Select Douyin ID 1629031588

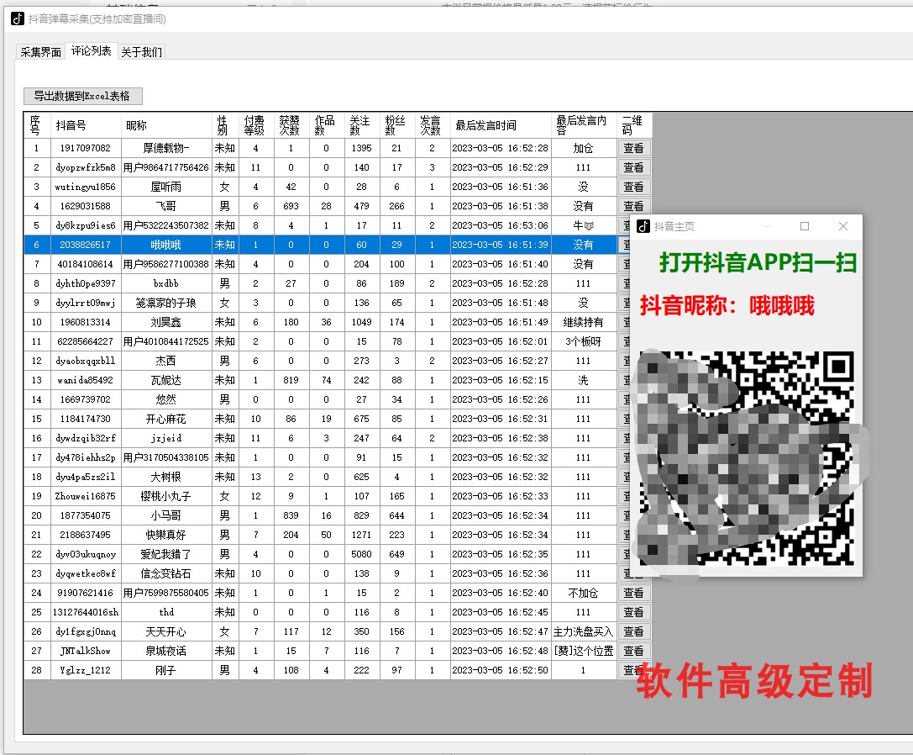tap(87, 206)
